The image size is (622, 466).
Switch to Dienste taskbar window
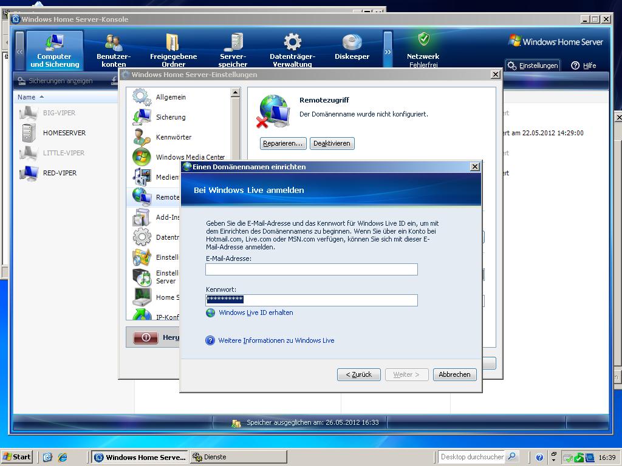pos(238,457)
